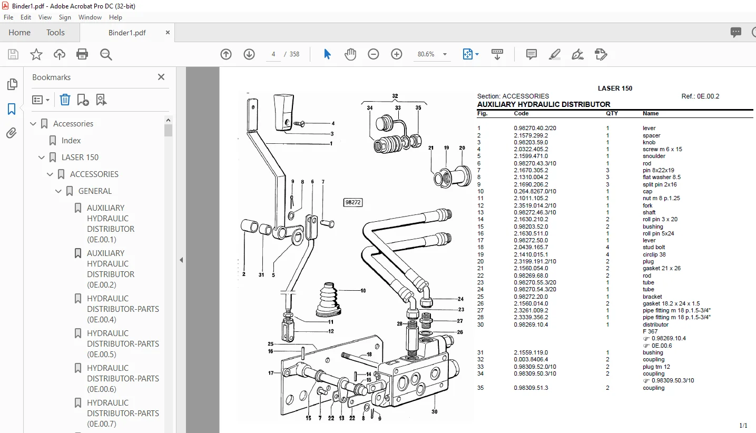Toggle scrolling mode keyboard icon
The width and height of the screenshot is (756, 433).
point(497,54)
